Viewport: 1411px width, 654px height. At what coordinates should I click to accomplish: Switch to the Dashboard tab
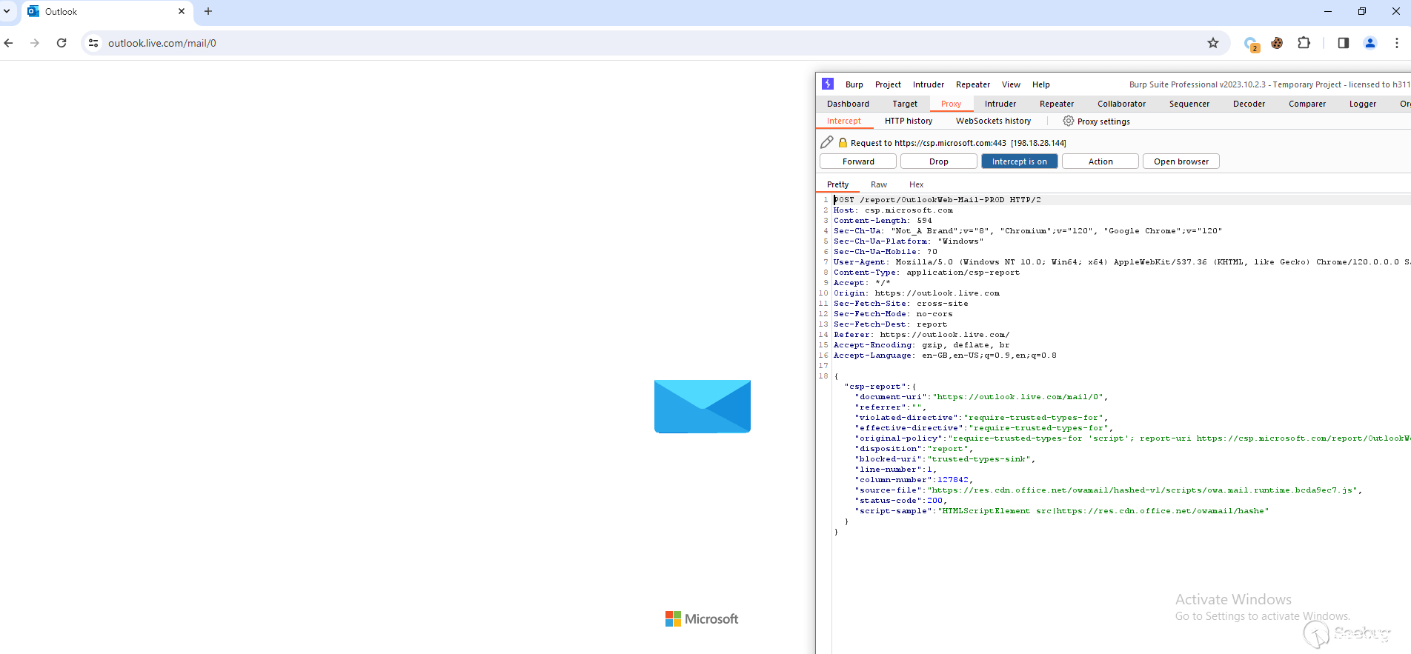tap(848, 104)
